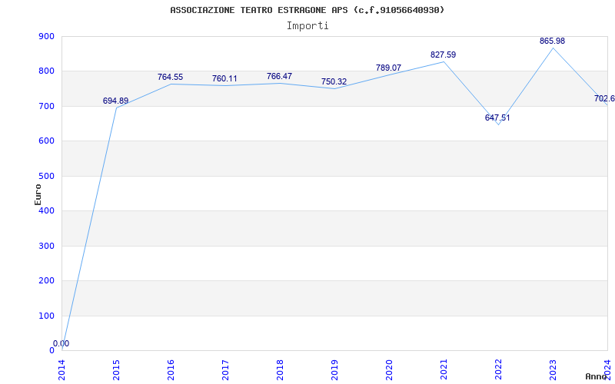
Task: Click the 2018 x-axis year label
Action: 280,369
